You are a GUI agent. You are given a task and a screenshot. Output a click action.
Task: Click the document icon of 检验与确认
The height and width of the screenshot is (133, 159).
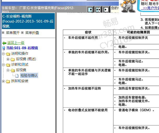(x=17, y=76)
